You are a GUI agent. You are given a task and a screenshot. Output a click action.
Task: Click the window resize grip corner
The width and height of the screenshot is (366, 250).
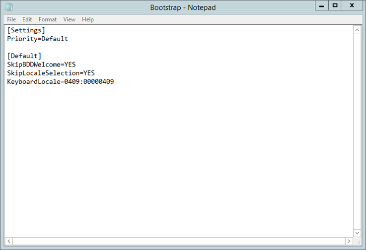358,242
